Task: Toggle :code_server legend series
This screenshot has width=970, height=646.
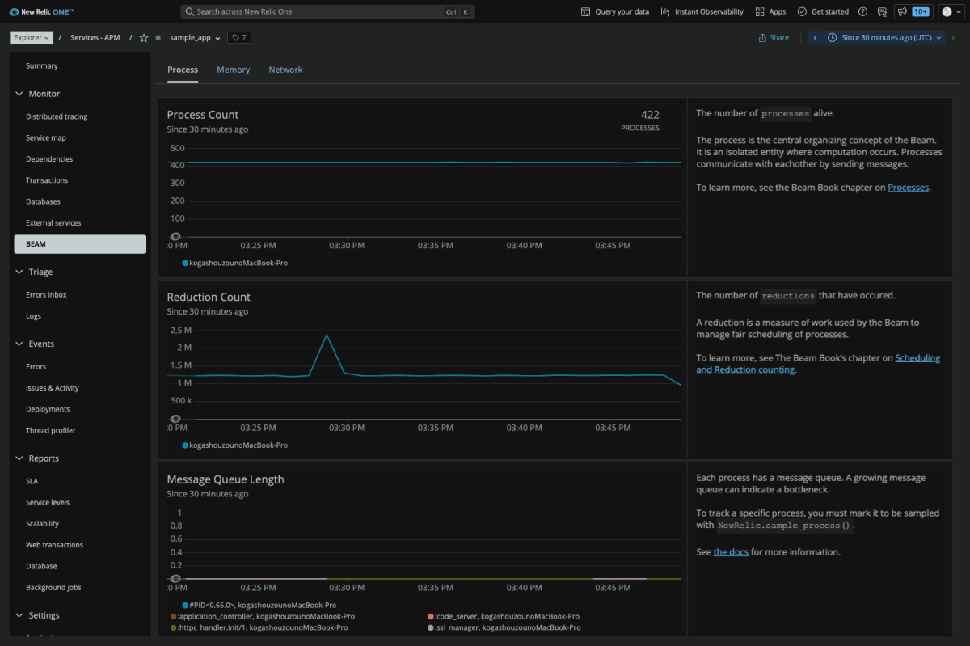Action: (503, 616)
